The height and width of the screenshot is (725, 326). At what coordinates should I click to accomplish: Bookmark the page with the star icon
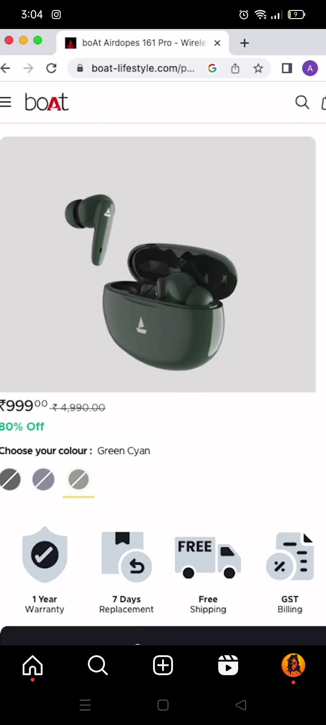pos(258,68)
